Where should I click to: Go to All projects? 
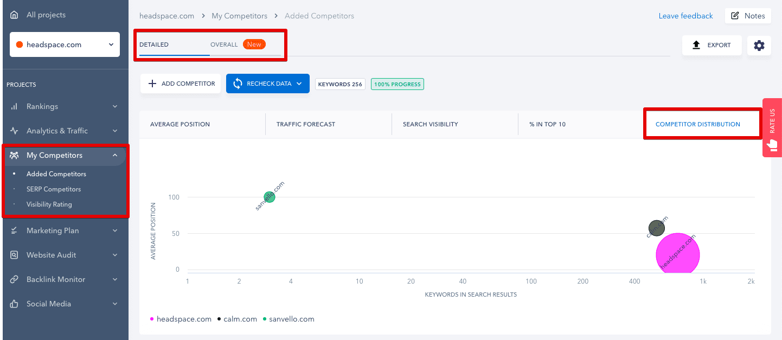46,15
